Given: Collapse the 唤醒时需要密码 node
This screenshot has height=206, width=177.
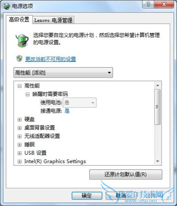Looking at the screenshot, I should 28,94.
